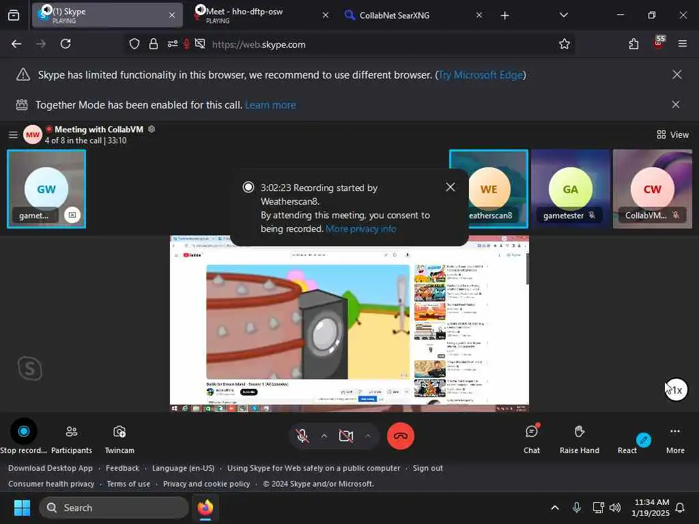Turn on the video camera
Image resolution: width=699 pixels, height=524 pixels.
[346, 436]
